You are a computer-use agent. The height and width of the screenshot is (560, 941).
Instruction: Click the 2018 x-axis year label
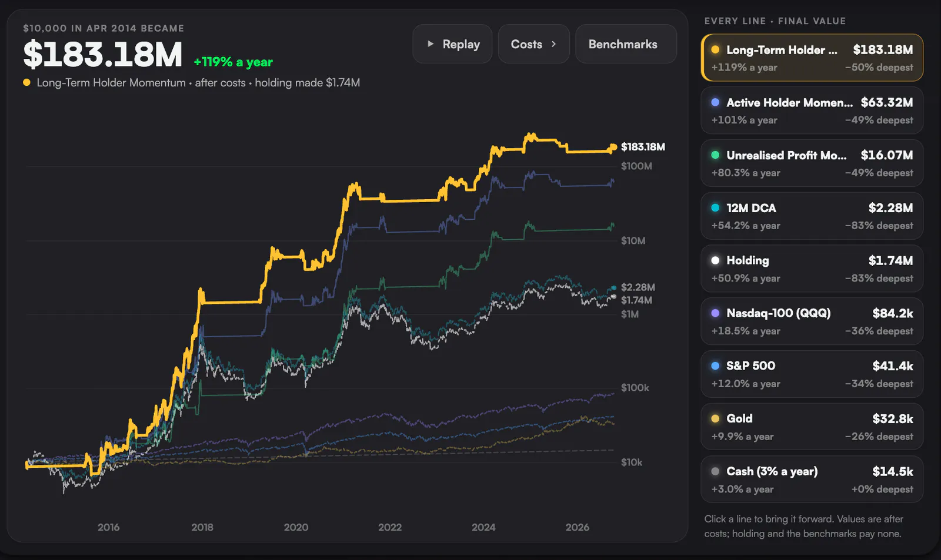point(202,527)
